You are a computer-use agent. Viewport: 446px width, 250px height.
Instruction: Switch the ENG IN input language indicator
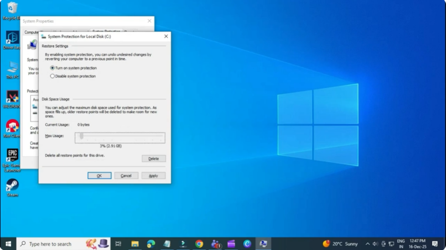(401, 244)
